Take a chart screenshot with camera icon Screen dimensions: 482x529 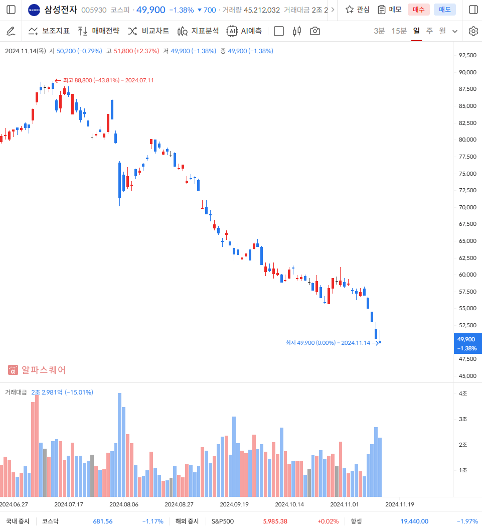coord(315,31)
